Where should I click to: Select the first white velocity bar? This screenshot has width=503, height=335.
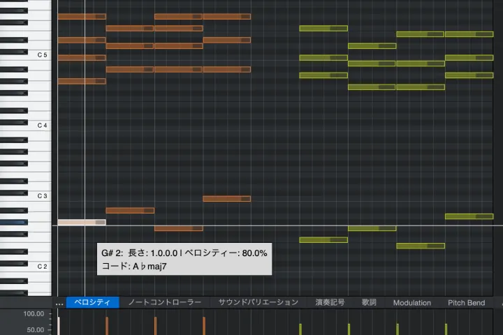pyautogui.click(x=59, y=326)
